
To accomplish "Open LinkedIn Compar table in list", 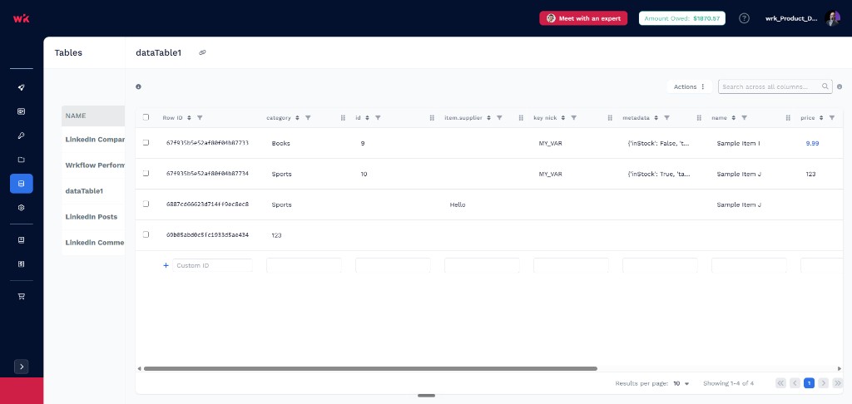I will click(x=93, y=140).
